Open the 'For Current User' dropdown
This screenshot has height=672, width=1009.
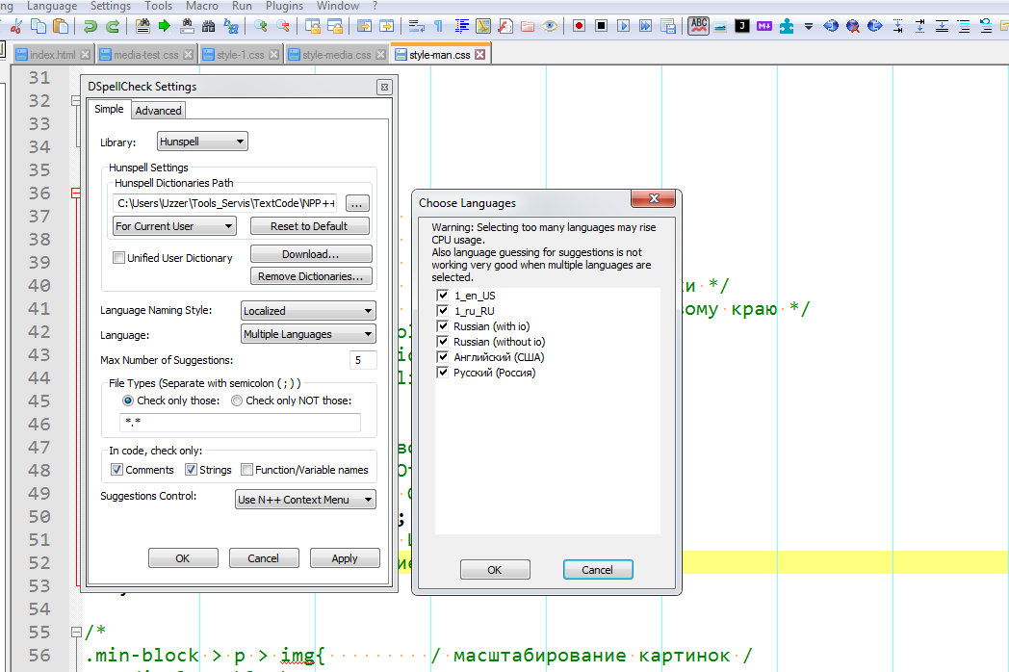point(174,226)
